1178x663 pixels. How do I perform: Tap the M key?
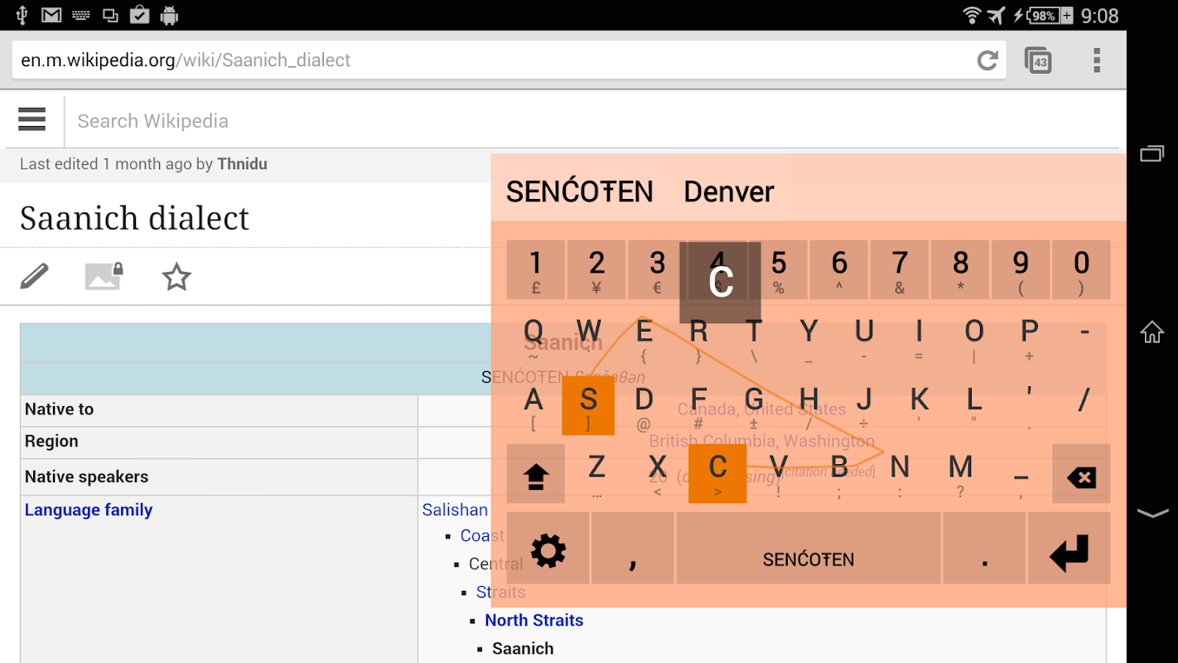(960, 474)
